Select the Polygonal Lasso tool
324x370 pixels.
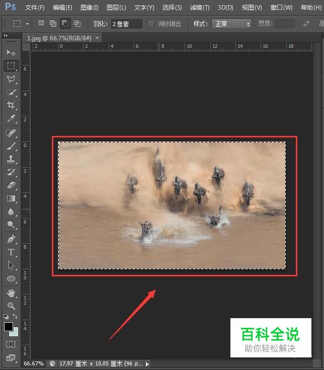(x=11, y=79)
